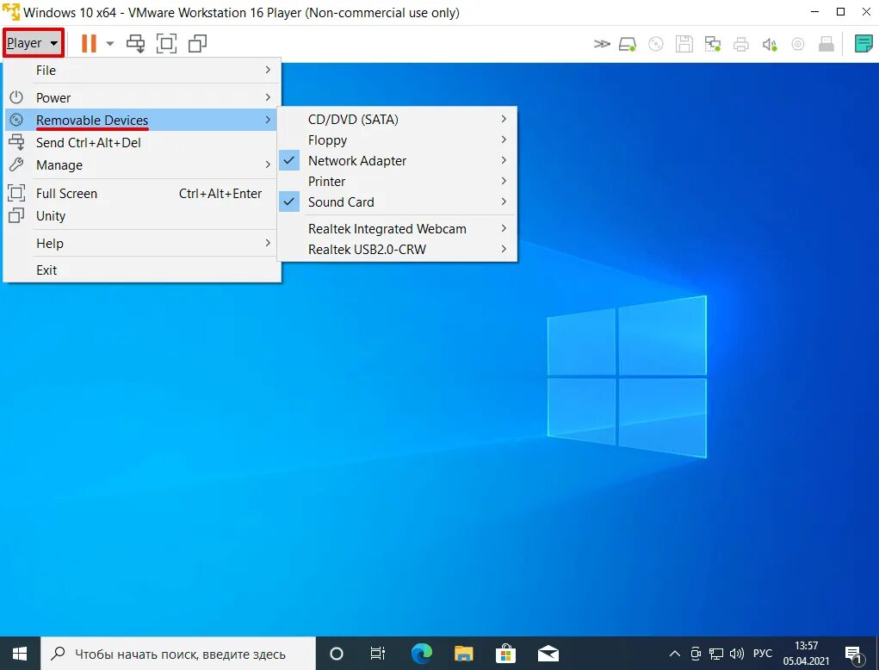
Task: Open Mail app from taskbar
Action: point(548,654)
